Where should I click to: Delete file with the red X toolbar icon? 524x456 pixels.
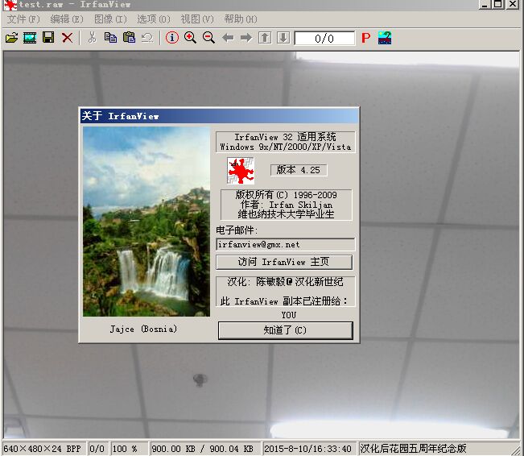(68, 38)
